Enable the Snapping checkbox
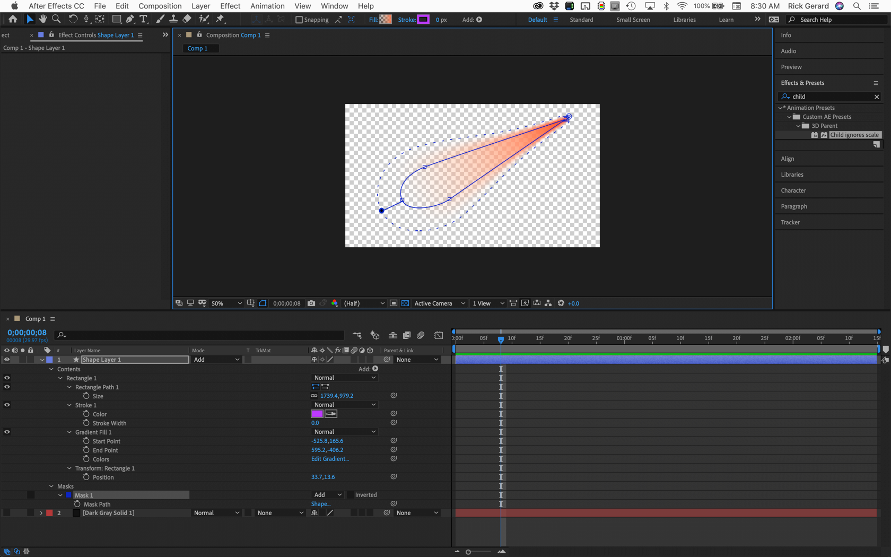 pos(299,20)
